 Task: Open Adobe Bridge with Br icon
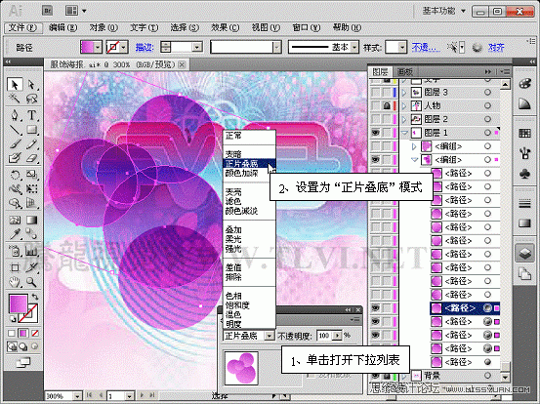click(x=47, y=11)
